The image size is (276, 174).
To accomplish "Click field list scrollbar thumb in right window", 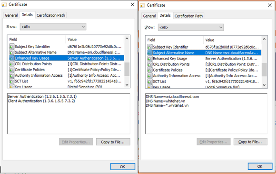I will [x=264, y=70].
